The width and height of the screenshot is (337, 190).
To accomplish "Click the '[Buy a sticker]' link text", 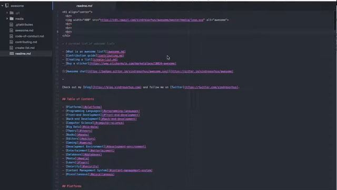I will click(77, 63).
